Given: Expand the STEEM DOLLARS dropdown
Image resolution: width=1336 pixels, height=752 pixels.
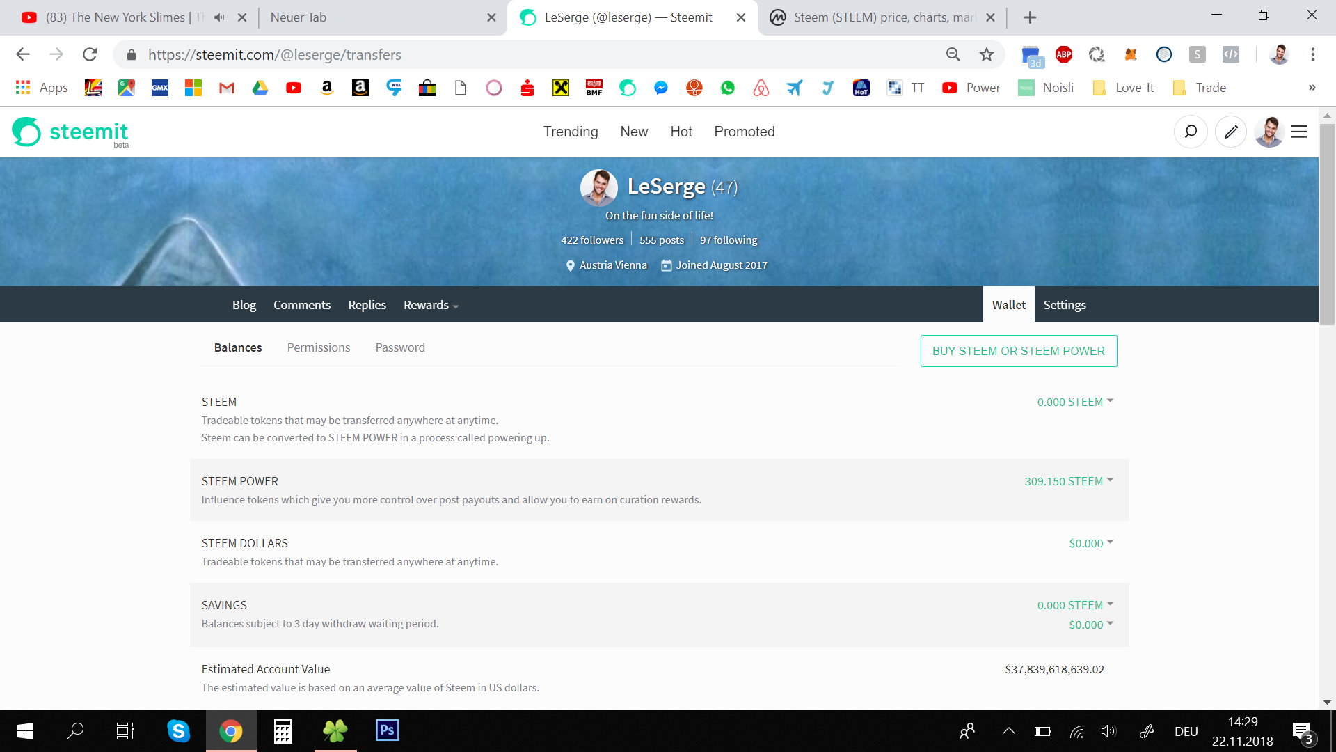Looking at the screenshot, I should click(1111, 543).
